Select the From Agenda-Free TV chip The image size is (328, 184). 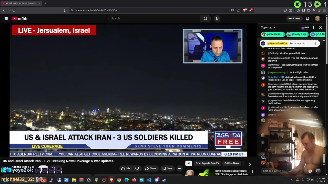point(207,163)
